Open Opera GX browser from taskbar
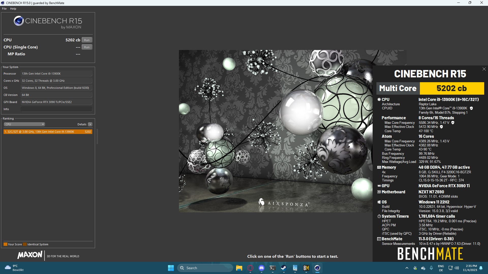The image size is (488, 274). (x=250, y=268)
